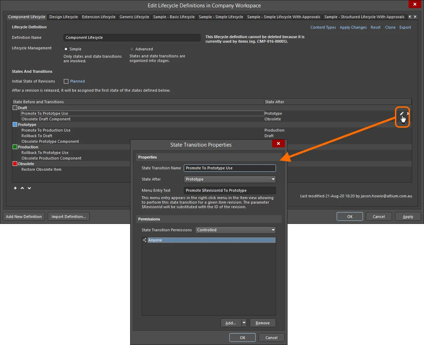Click the Draft state color box
The width and height of the screenshot is (424, 345).
click(15, 108)
